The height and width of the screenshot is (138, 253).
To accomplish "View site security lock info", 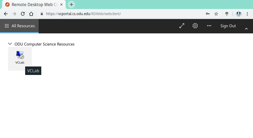I will click(x=42, y=14).
